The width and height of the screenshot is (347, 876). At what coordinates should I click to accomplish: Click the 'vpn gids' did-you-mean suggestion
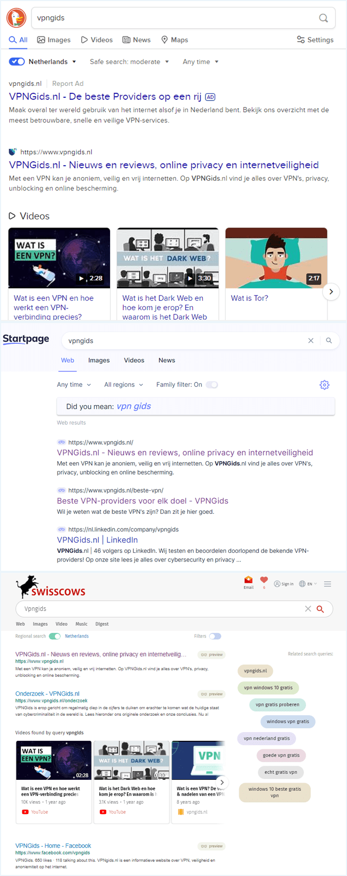[134, 406]
